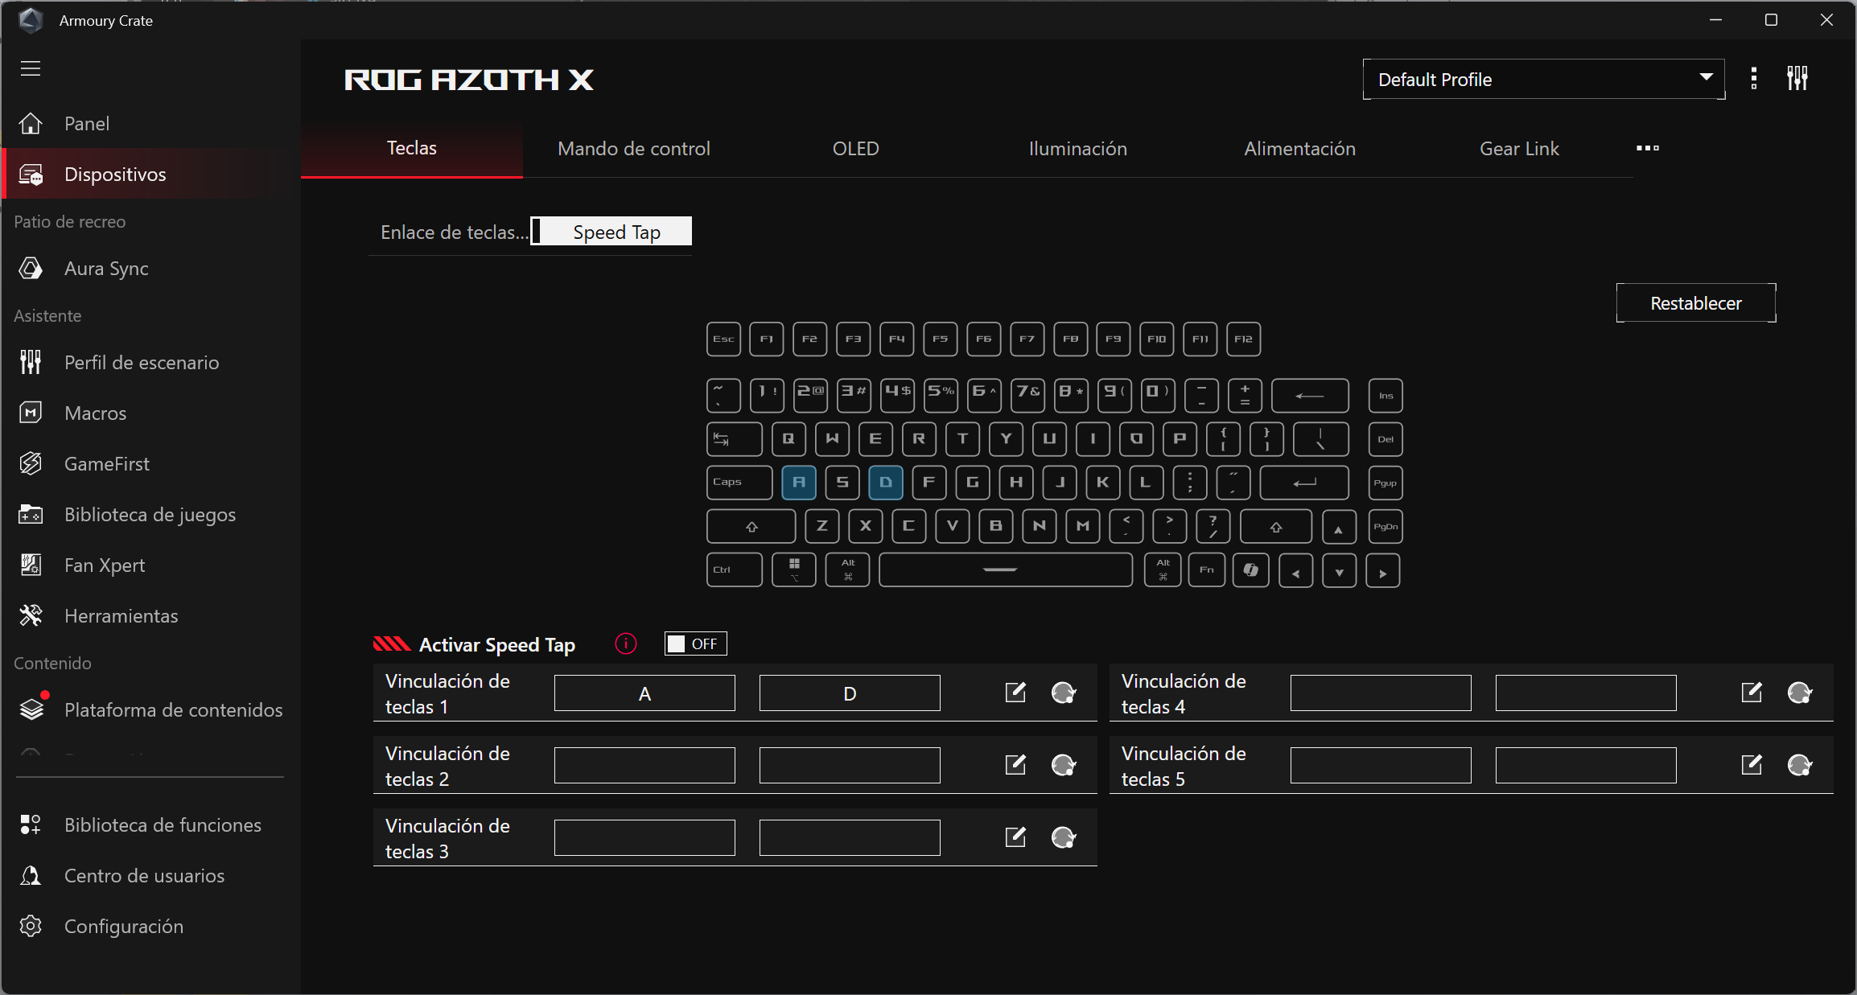Expand the Default Profile dropdown
The image size is (1857, 995).
point(1543,79)
